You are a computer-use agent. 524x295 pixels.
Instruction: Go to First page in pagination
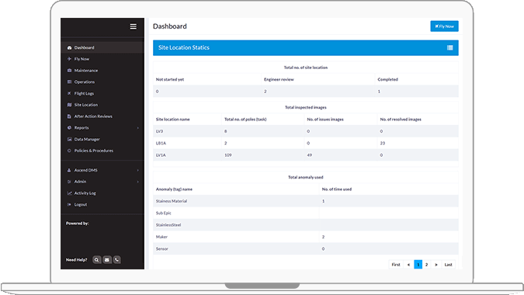click(x=396, y=265)
